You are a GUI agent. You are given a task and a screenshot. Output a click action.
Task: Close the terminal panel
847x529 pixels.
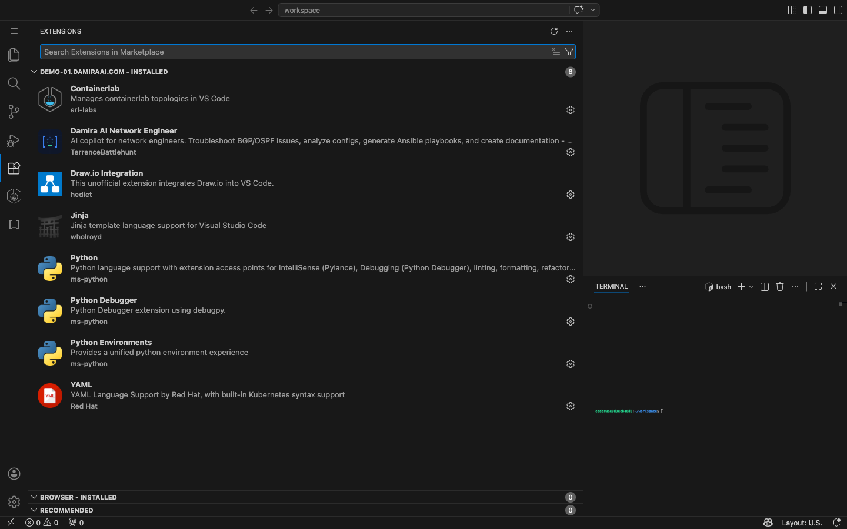[x=833, y=287]
